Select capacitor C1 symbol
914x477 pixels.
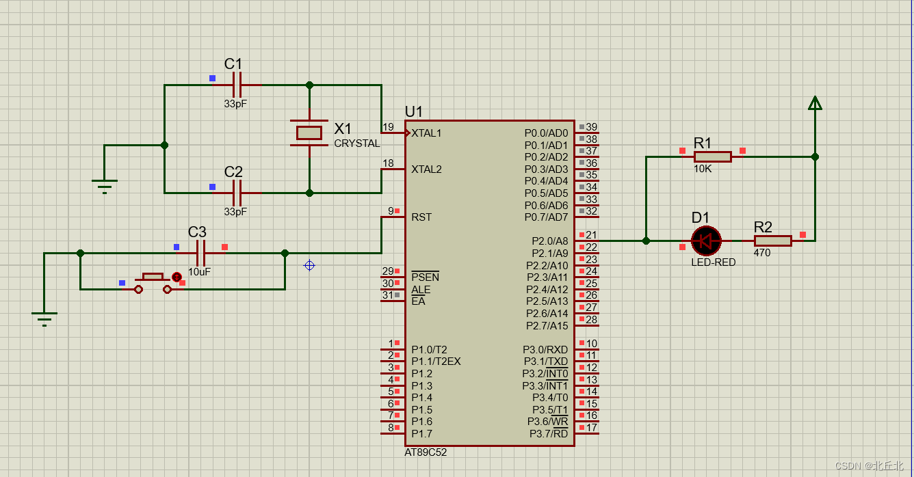tap(237, 85)
